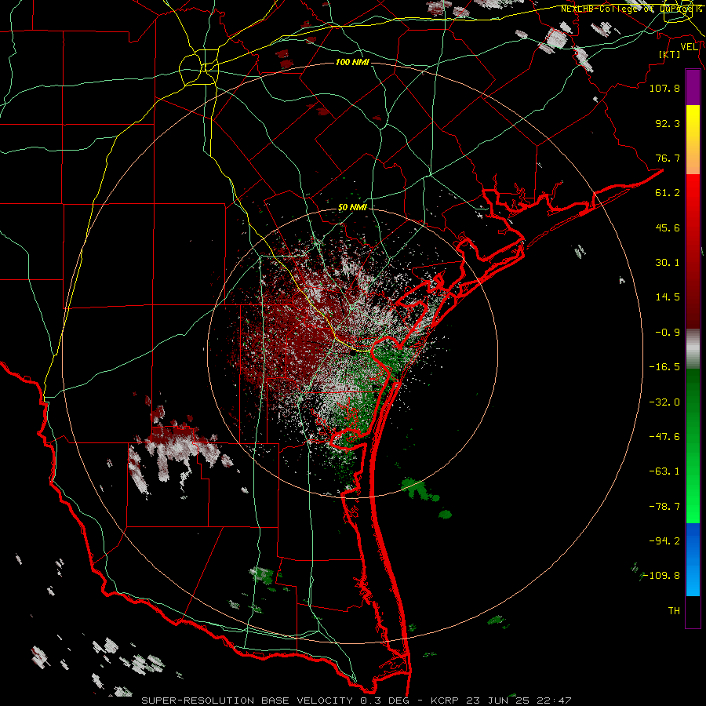Image resolution: width=706 pixels, height=706 pixels.
Task: Click the 14.5 velocity scale value
Action: (668, 297)
